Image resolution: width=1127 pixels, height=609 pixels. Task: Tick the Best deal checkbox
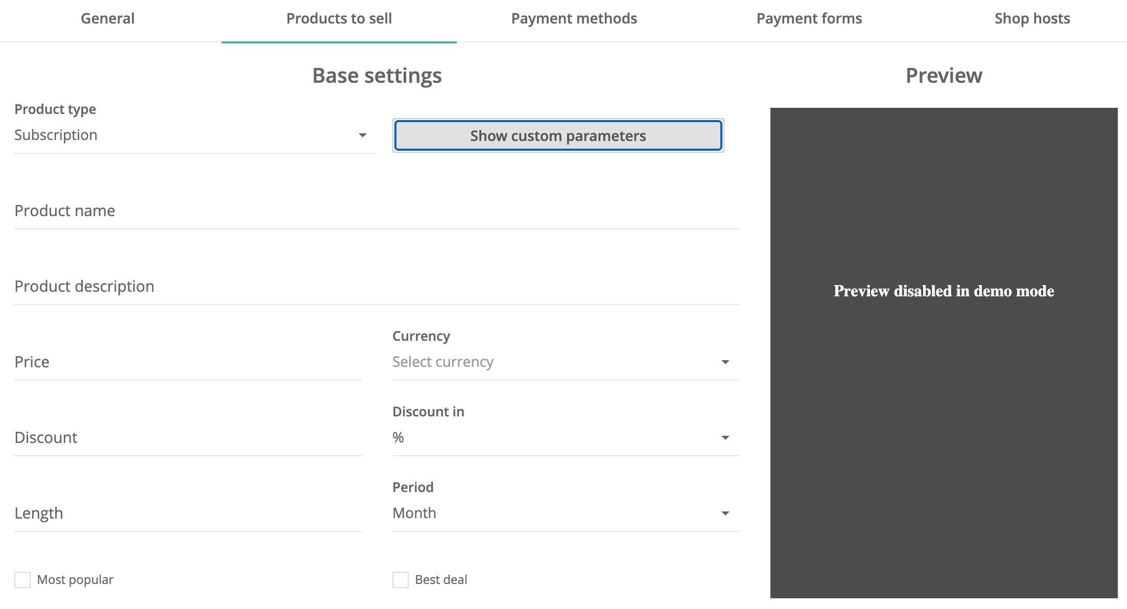[x=401, y=580]
